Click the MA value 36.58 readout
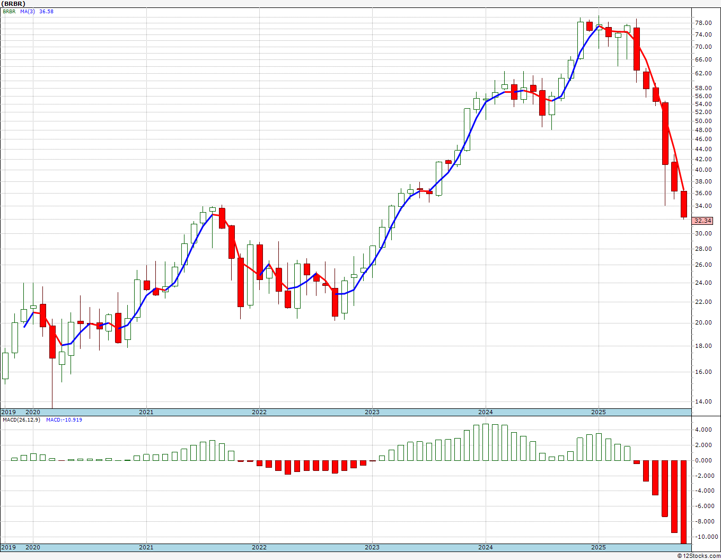The height and width of the screenshot is (560, 721). 46,11
